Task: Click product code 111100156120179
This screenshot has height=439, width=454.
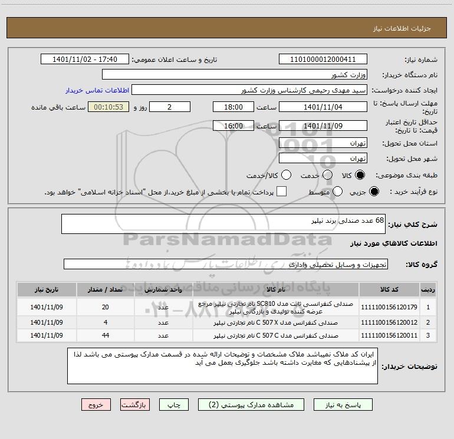Action: click(x=389, y=307)
